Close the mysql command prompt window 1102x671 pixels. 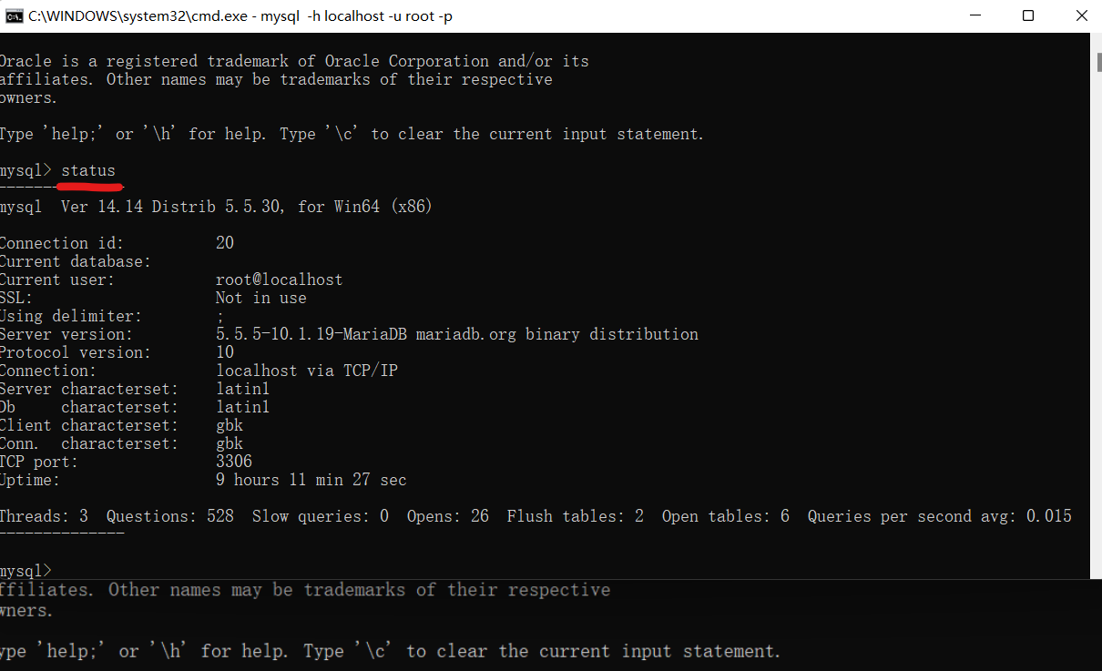tap(1080, 15)
